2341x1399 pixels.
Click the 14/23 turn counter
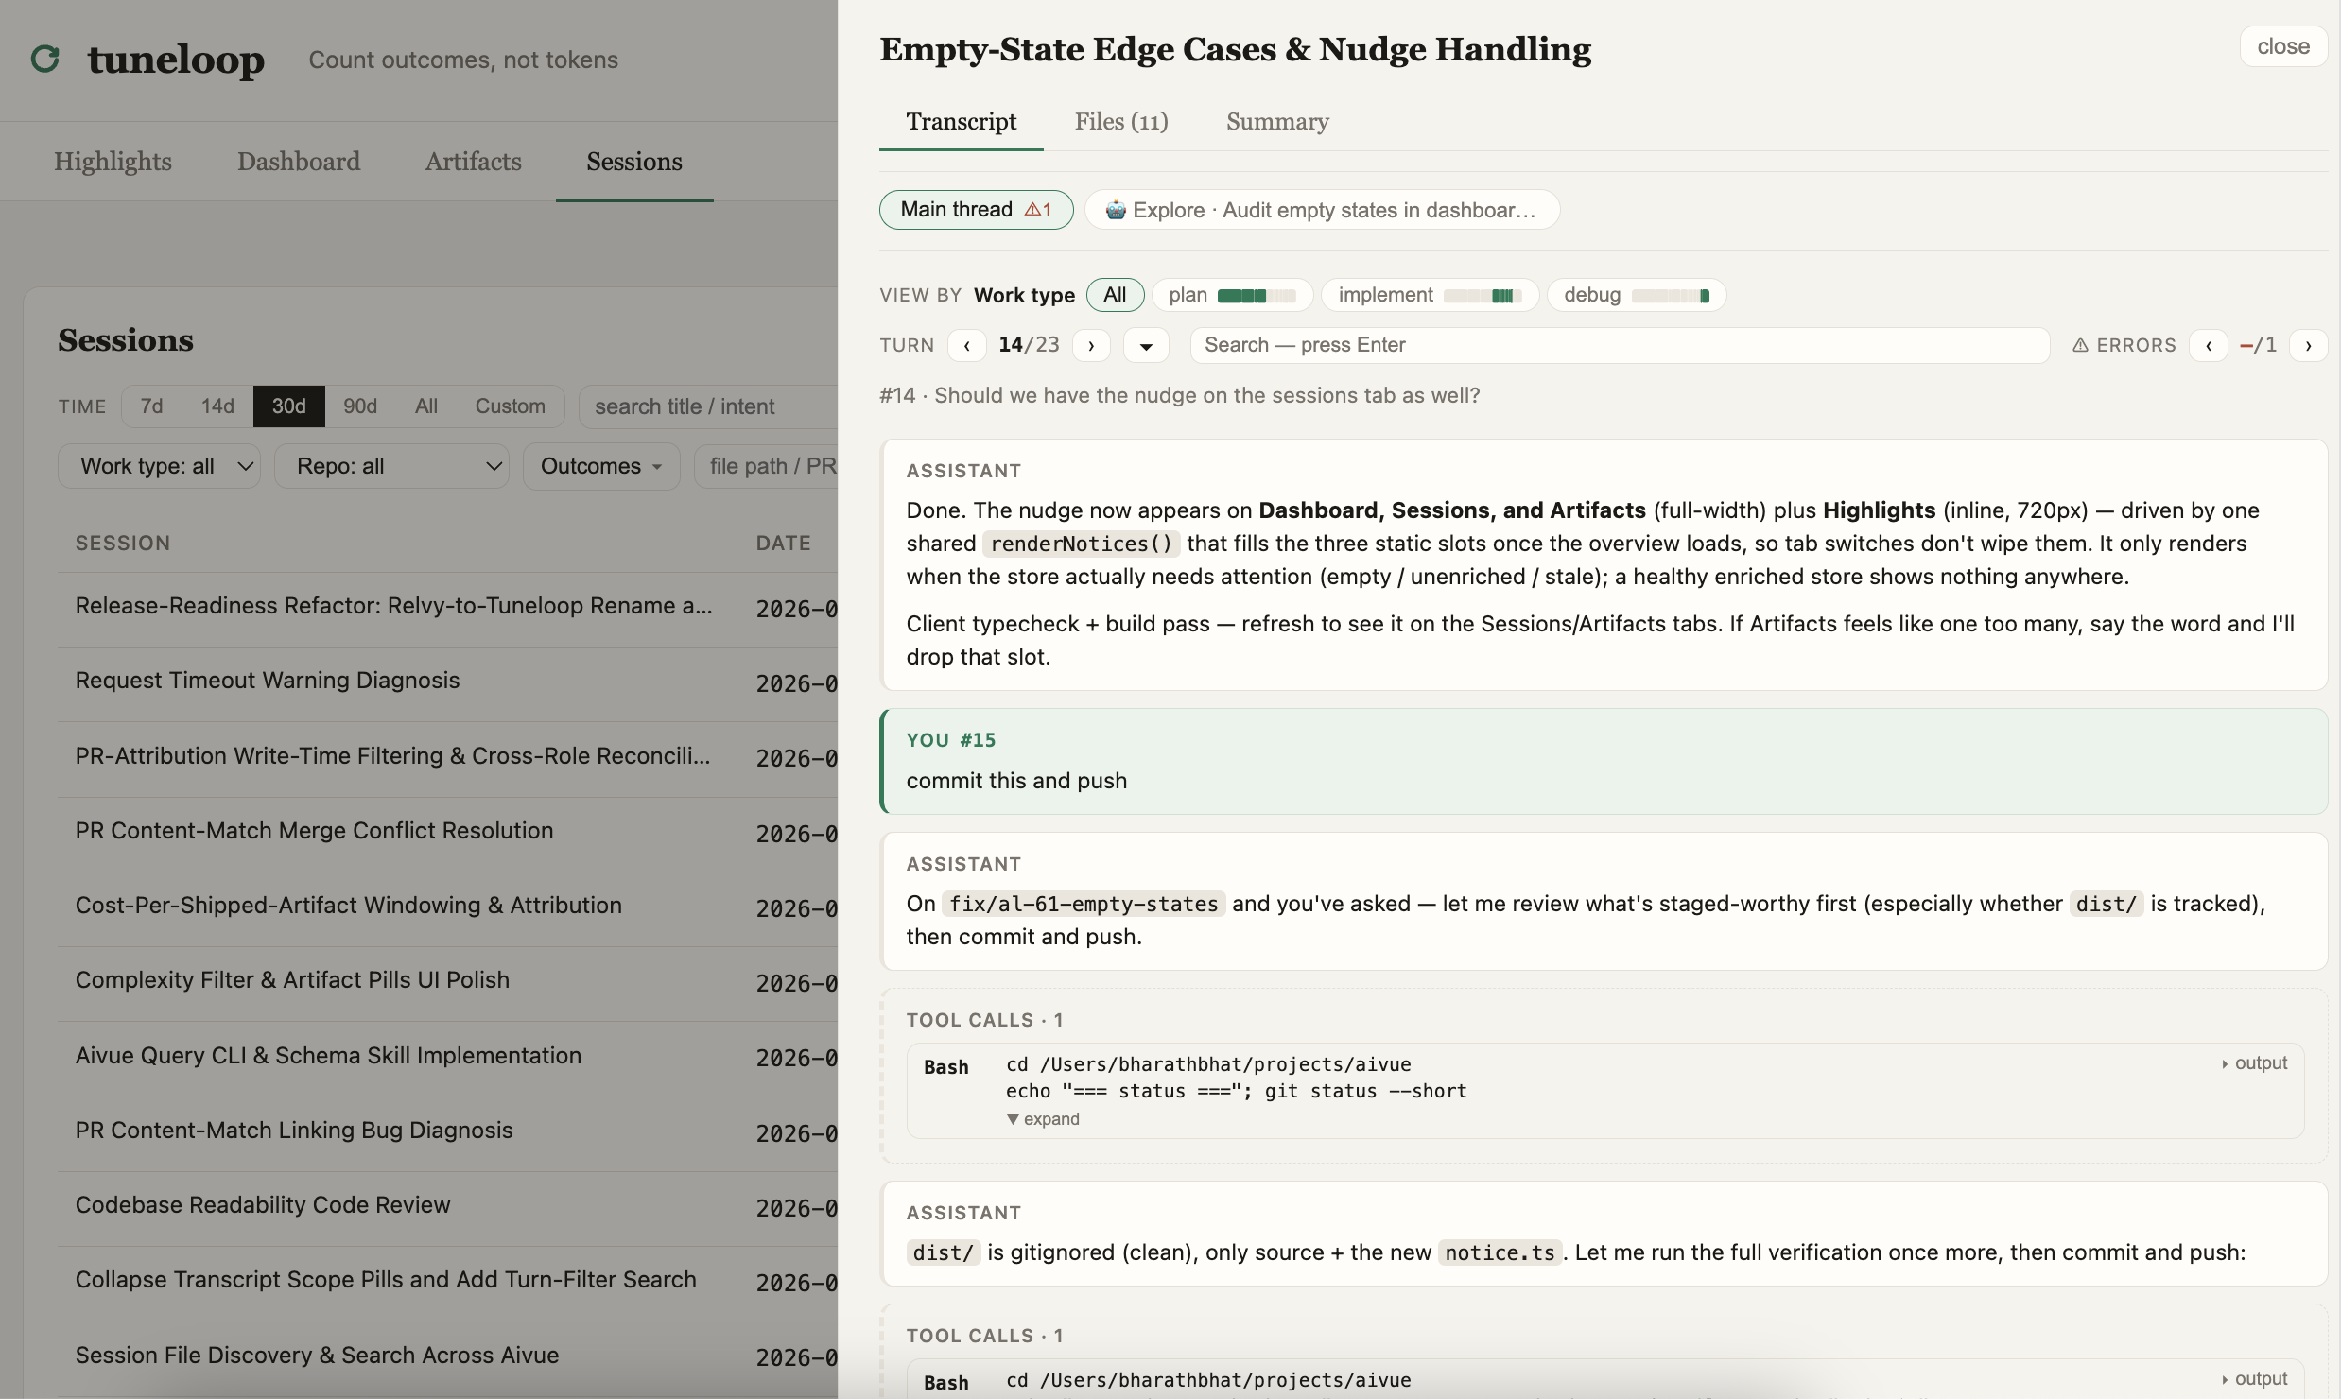pos(1029,345)
